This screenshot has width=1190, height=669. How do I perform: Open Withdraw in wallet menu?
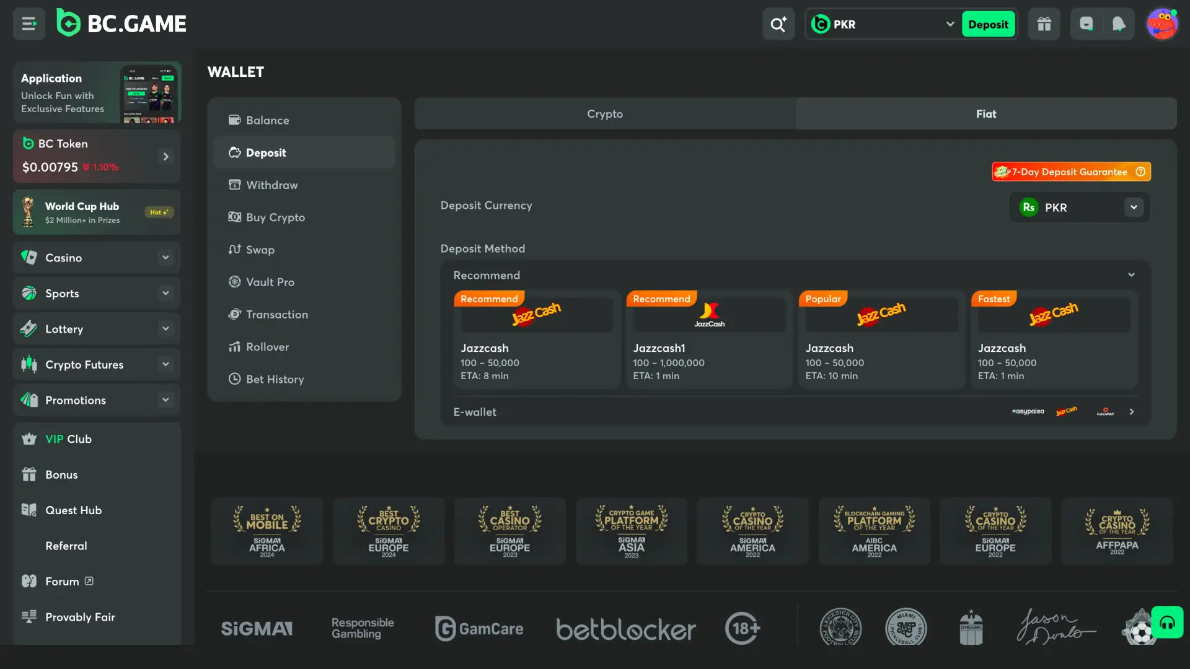click(304, 185)
